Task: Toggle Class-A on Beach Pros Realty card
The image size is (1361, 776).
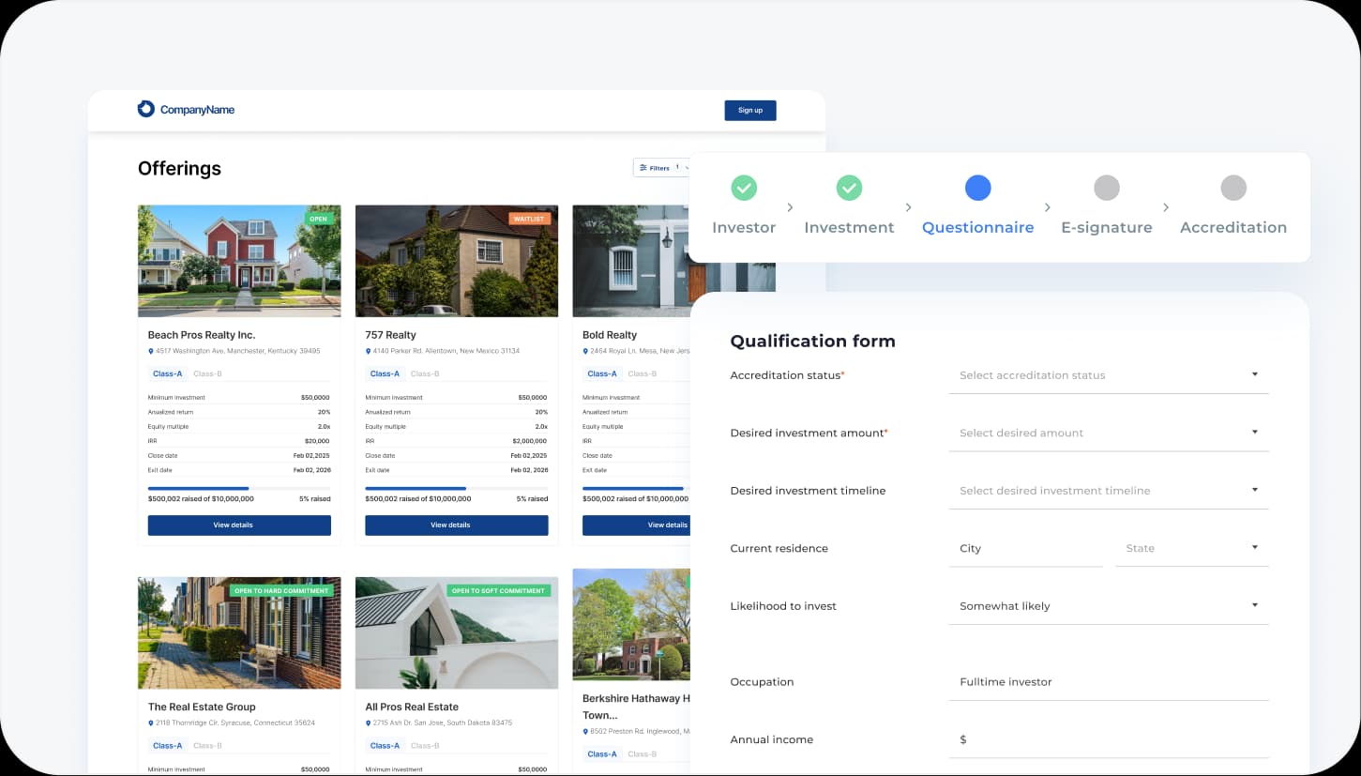Action: coord(167,373)
